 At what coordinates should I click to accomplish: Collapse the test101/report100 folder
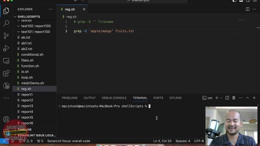[x=35, y=32]
